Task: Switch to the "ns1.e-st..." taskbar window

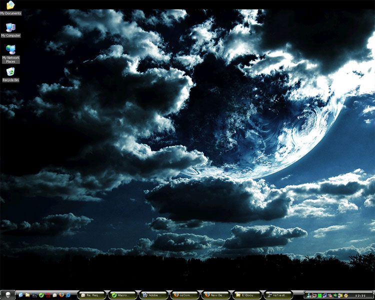Action: [x=278, y=295]
